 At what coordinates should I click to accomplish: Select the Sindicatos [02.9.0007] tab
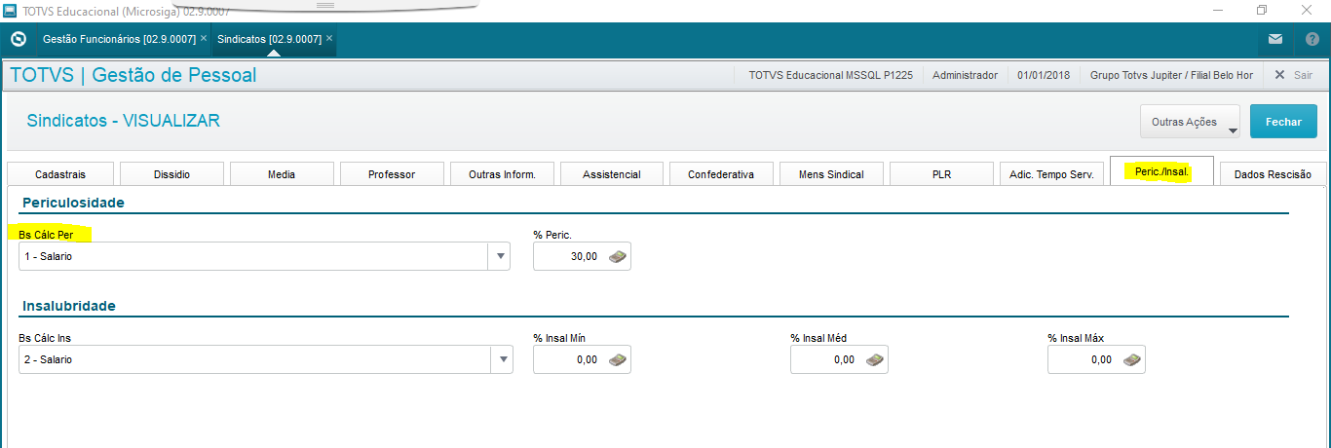pos(270,39)
